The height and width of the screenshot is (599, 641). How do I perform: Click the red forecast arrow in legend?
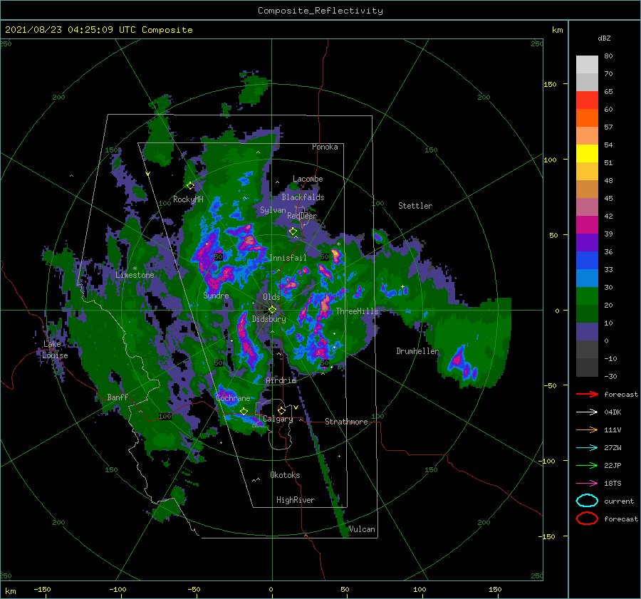coord(587,394)
